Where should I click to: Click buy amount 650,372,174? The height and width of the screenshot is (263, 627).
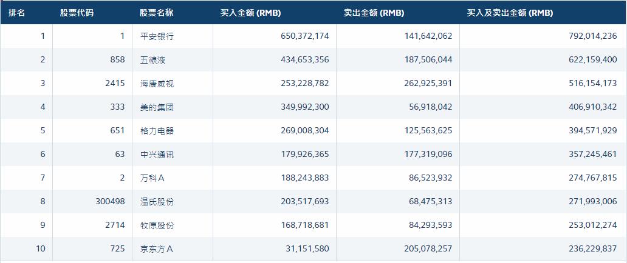(x=305, y=36)
